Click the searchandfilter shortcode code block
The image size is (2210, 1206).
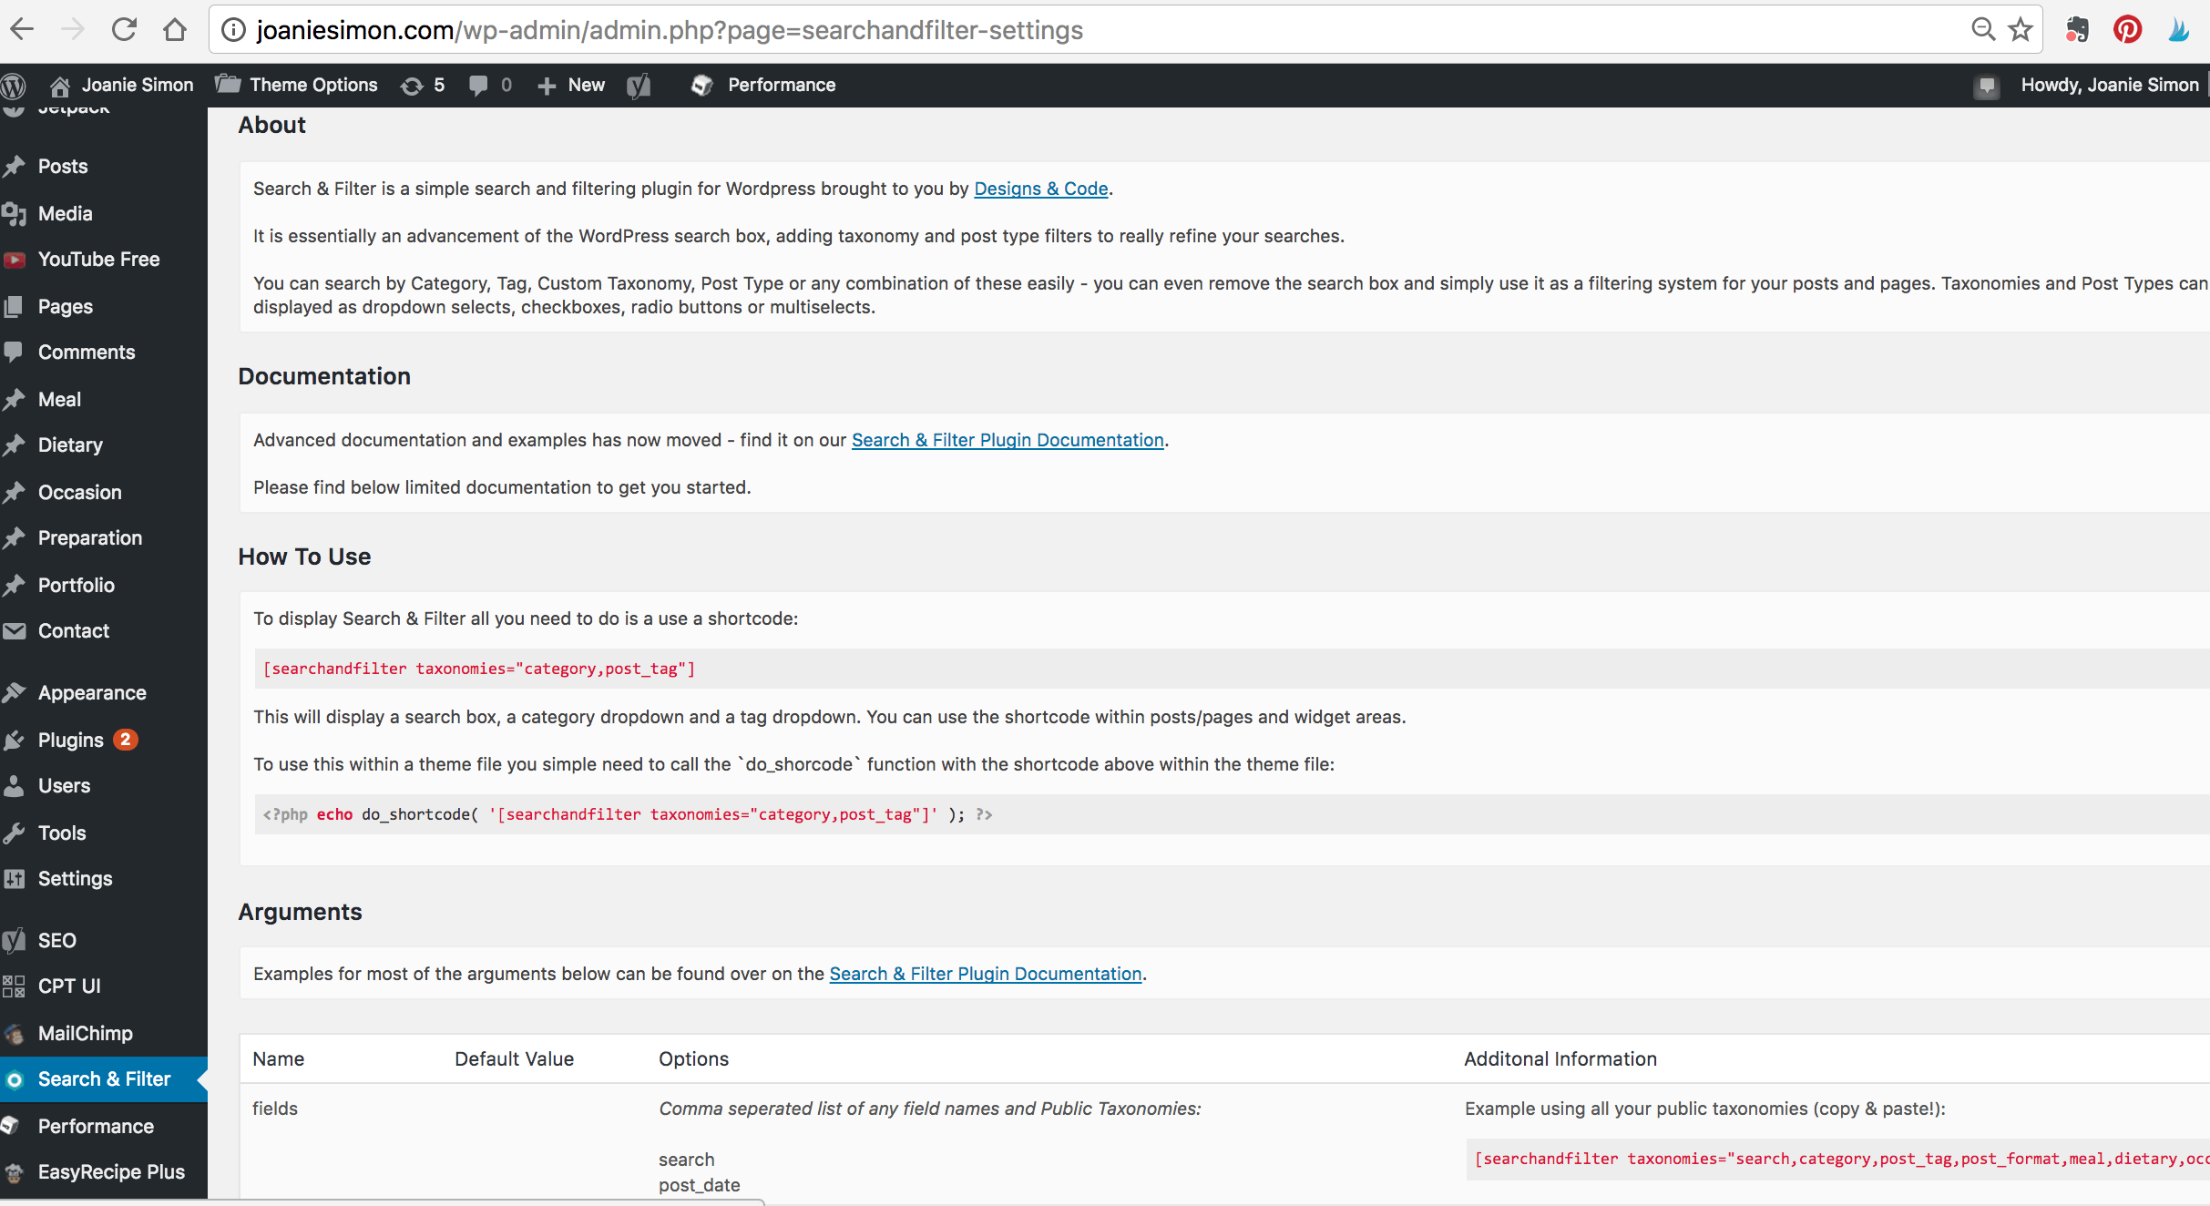tap(479, 669)
